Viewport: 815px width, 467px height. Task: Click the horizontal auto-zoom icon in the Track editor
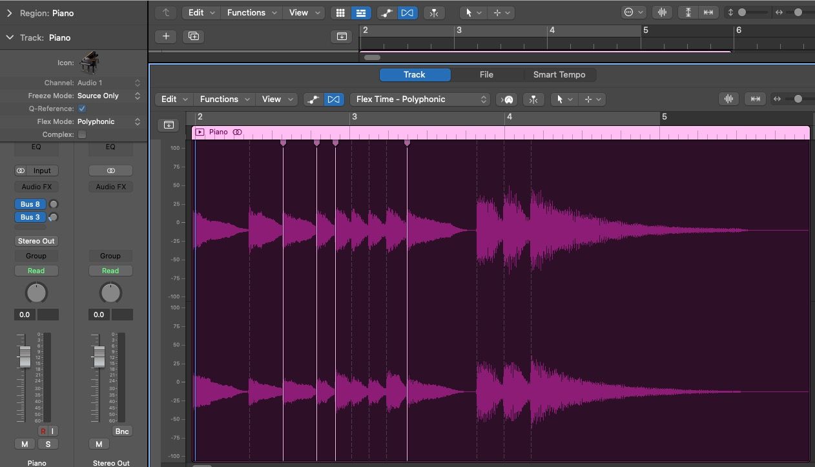756,98
